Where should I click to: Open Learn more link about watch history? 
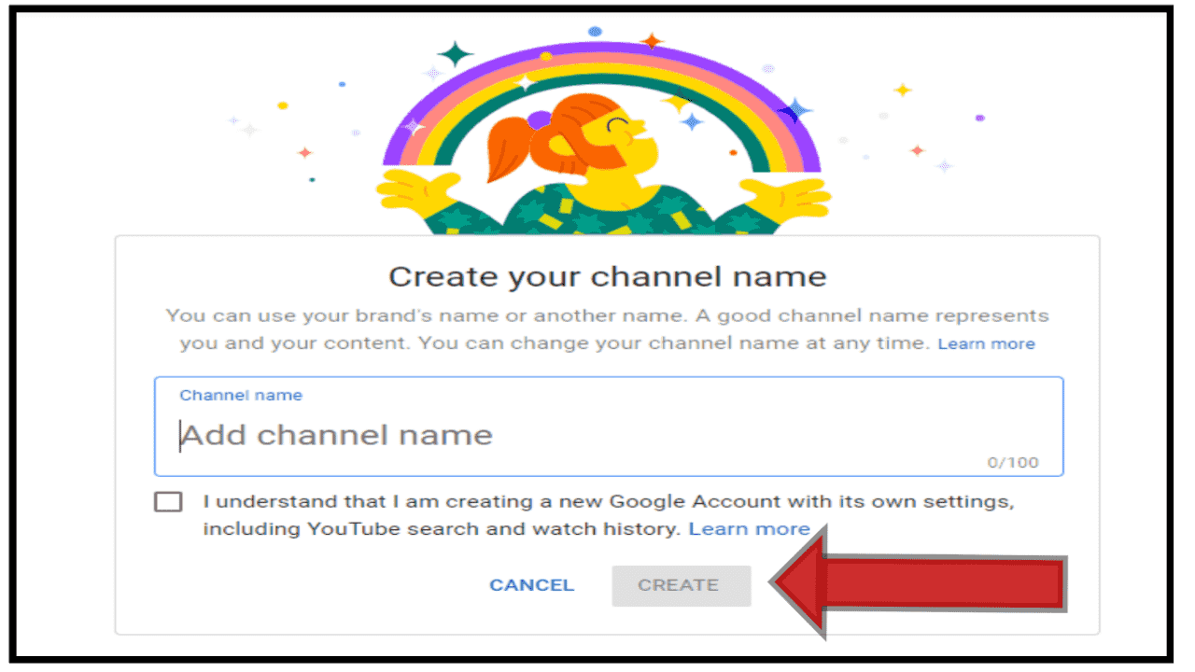(750, 529)
